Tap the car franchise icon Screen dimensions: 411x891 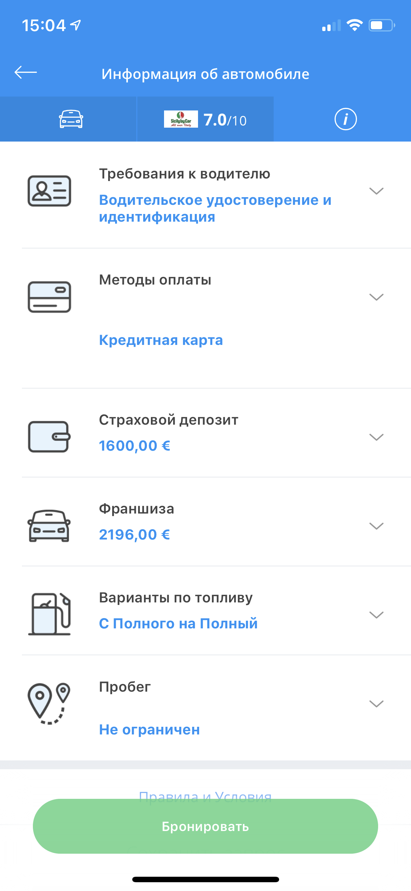pos(49,526)
